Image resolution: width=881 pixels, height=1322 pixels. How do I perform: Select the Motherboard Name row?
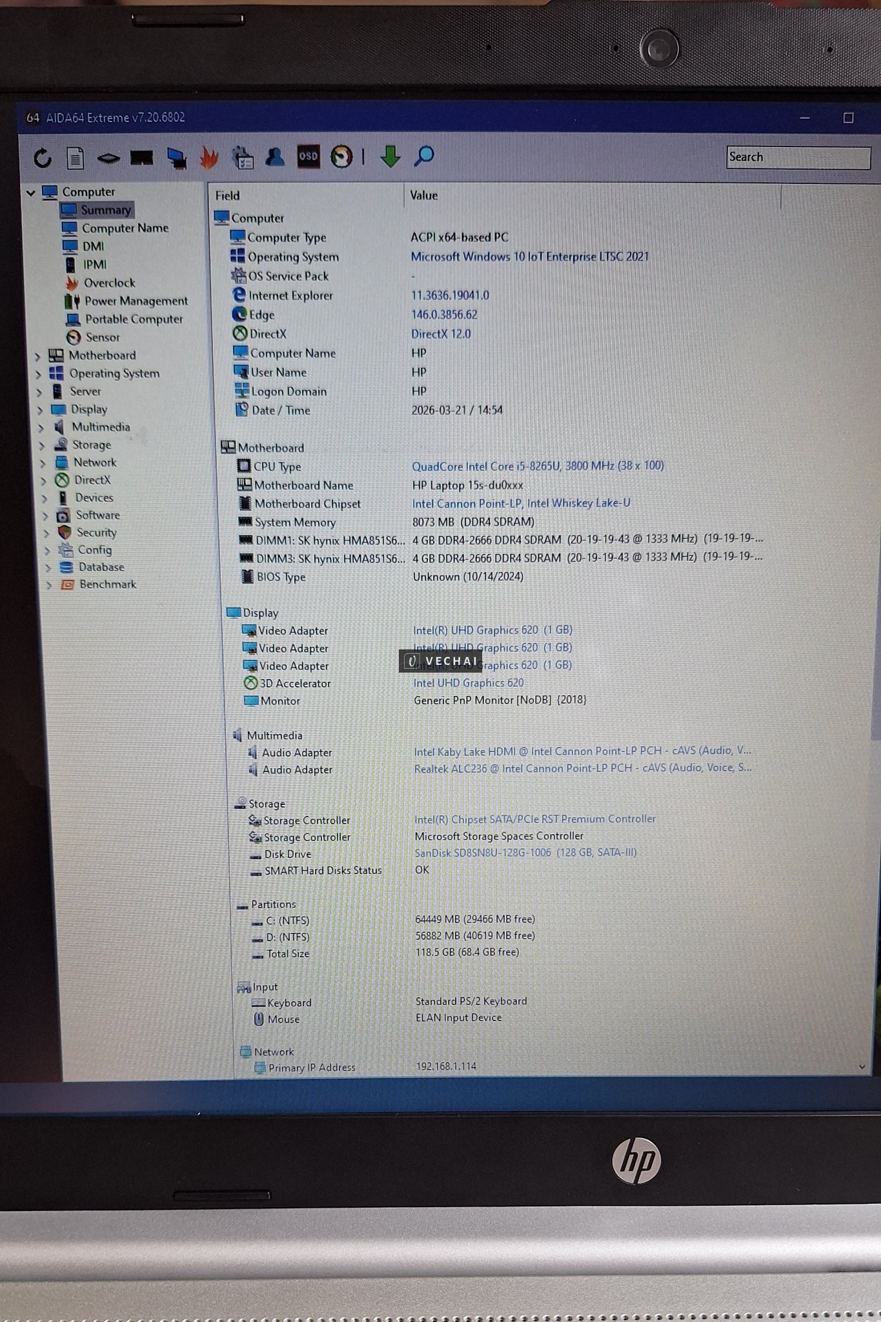(380, 485)
